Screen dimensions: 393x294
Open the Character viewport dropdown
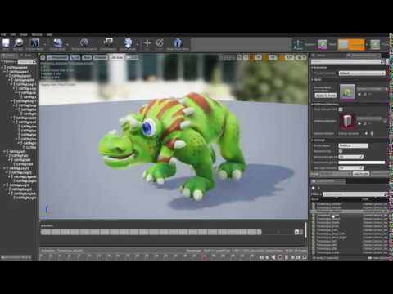coord(101,57)
